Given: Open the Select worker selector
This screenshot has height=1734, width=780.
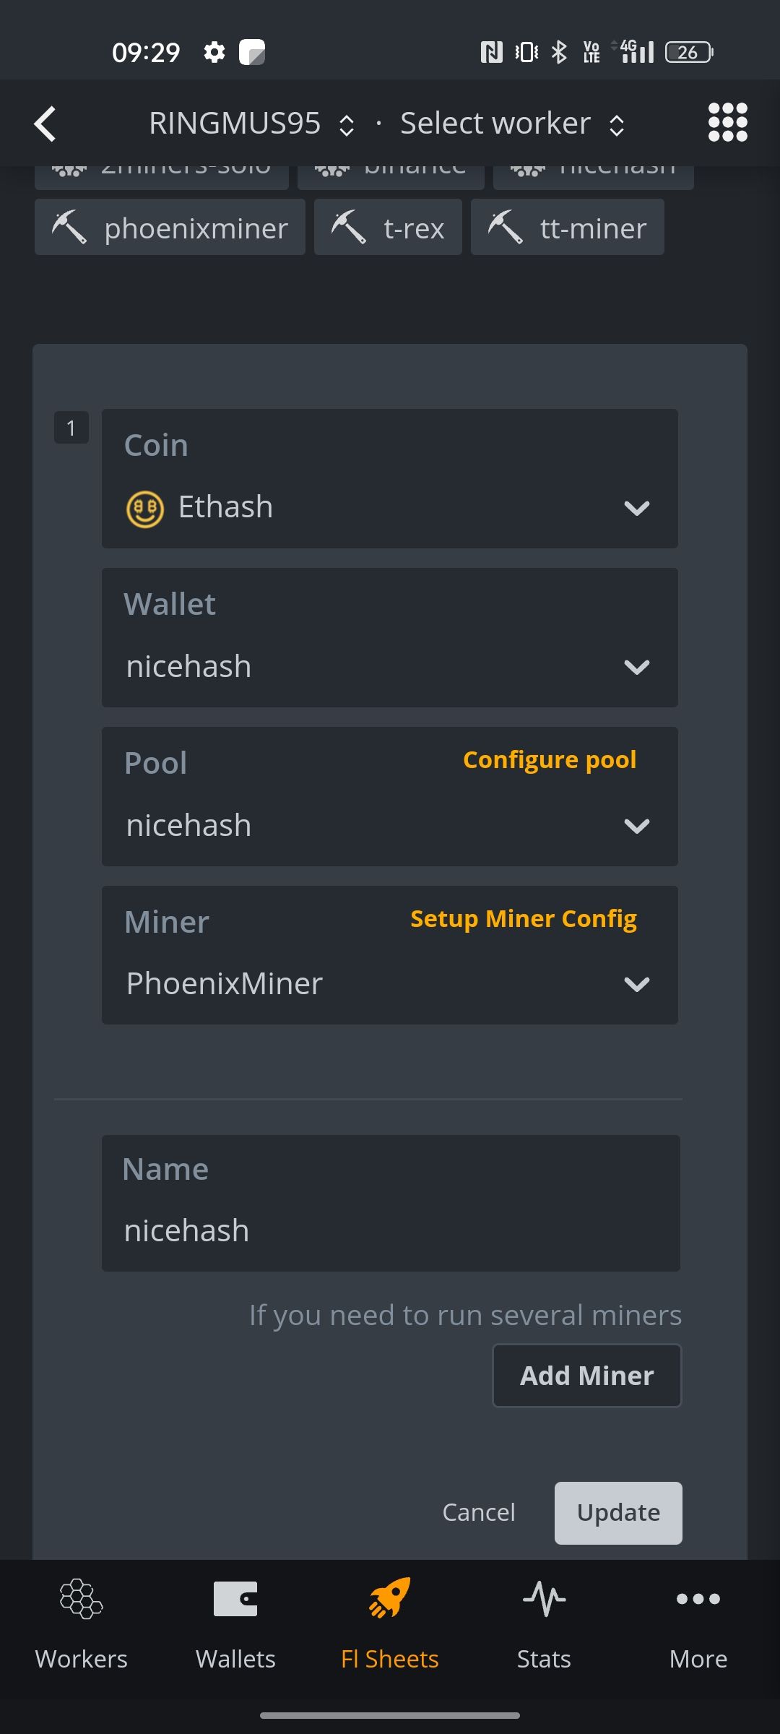Looking at the screenshot, I should pyautogui.click(x=512, y=124).
